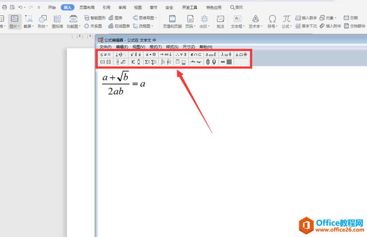This screenshot has height=237, width=367.
Task: Expand the quick access toolbar customize arrow
Action: click(39, 8)
